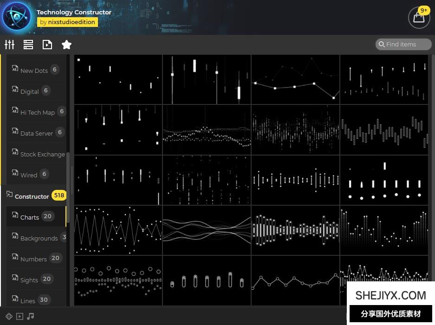The image size is (435, 325).
Task: Click the nixstudioedition author link
Action: (x=67, y=22)
